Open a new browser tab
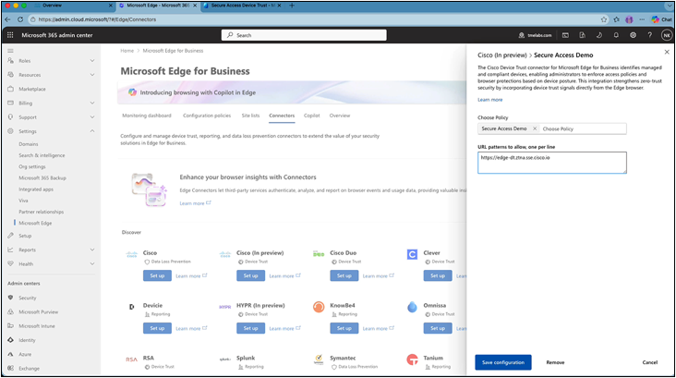676x378 pixels. (x=292, y=6)
